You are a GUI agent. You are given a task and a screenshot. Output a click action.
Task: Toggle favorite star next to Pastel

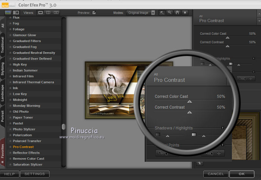coord(10,123)
